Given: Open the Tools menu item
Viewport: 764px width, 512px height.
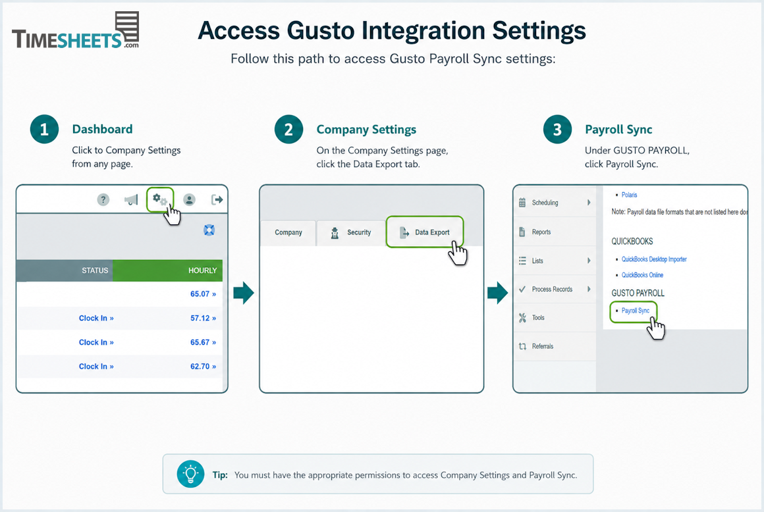Looking at the screenshot, I should tap(555, 318).
